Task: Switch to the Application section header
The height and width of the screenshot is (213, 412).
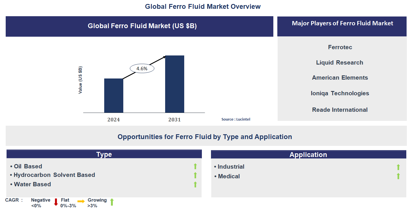Action: point(308,154)
